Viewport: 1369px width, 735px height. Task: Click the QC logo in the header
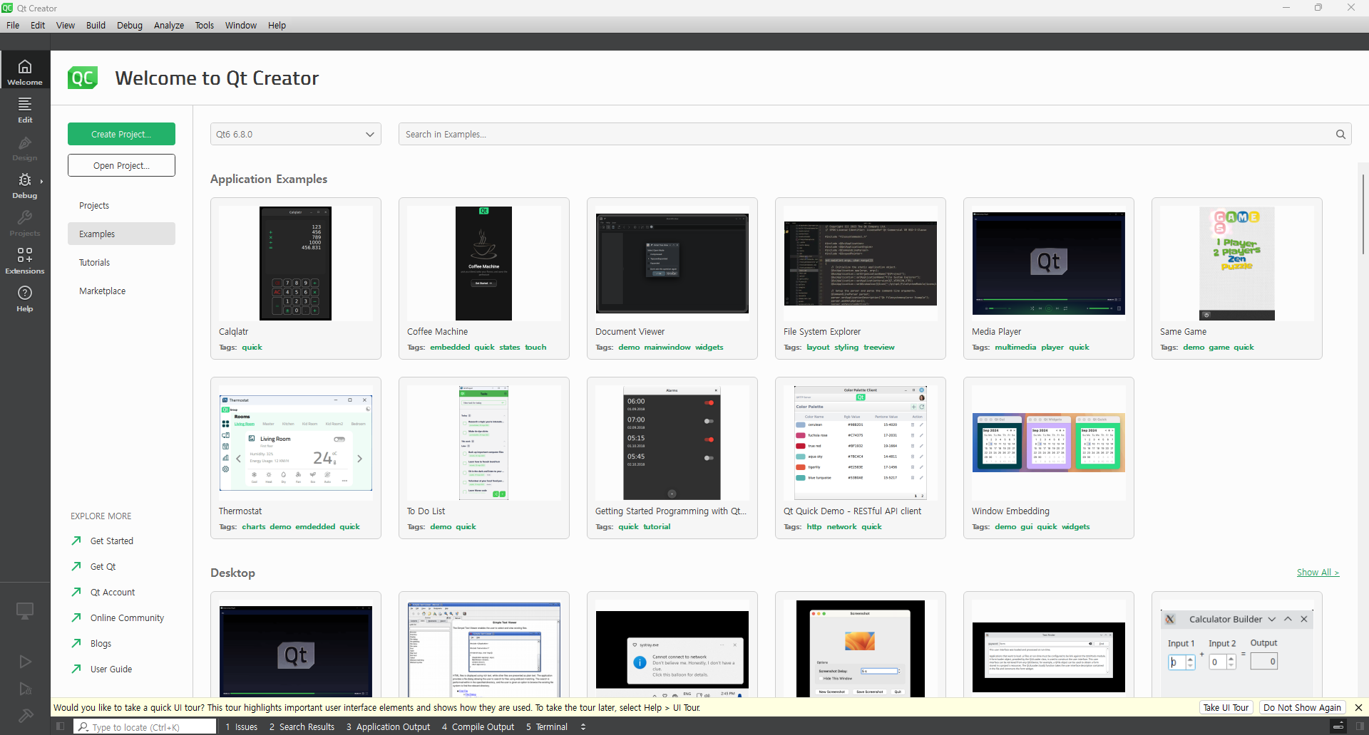(x=83, y=78)
